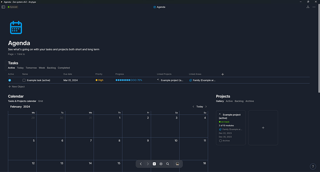The width and height of the screenshot is (320, 172).
Task: Jump to Today in the calendar
Action: 199,107
